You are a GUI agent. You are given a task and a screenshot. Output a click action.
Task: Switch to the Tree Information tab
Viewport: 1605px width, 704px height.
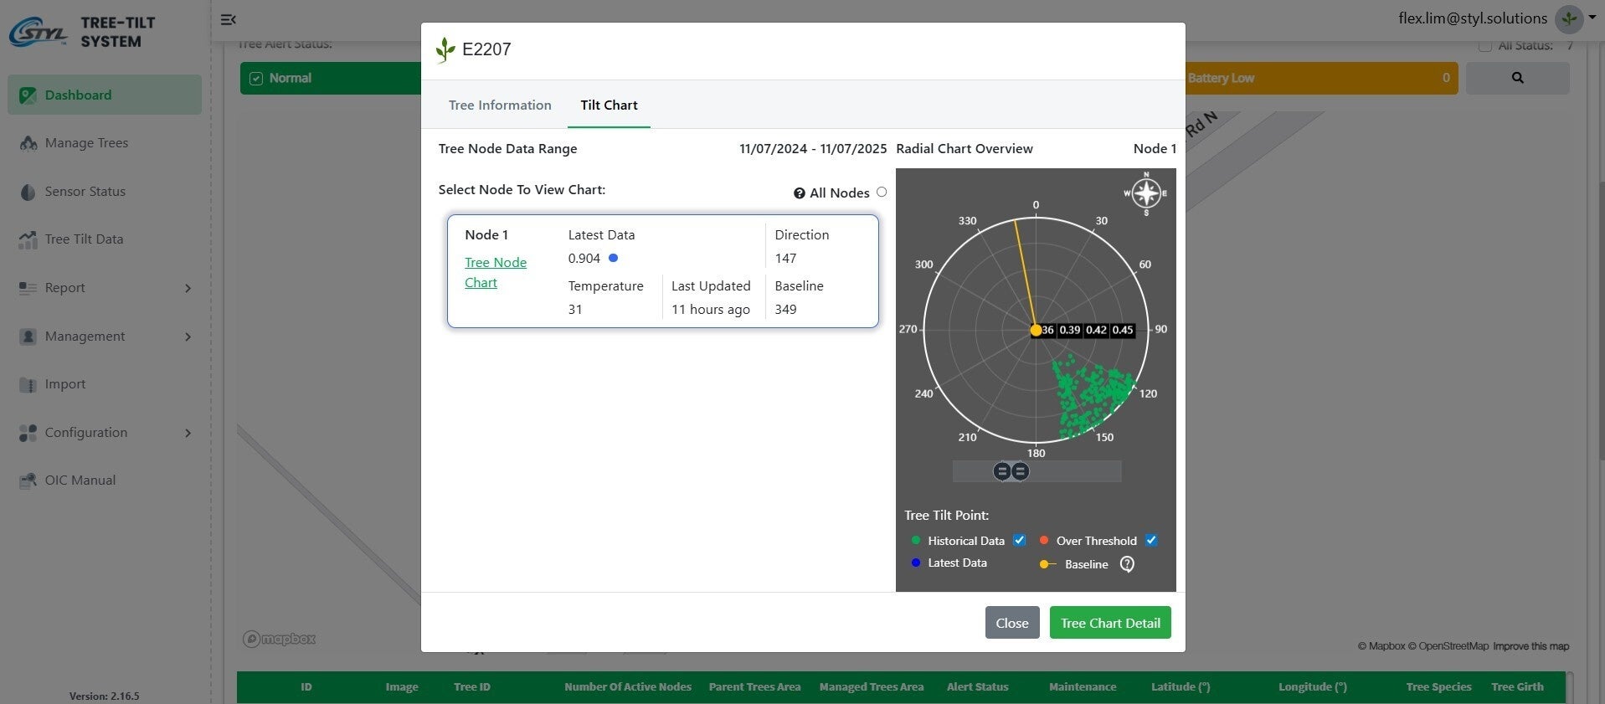click(x=500, y=105)
